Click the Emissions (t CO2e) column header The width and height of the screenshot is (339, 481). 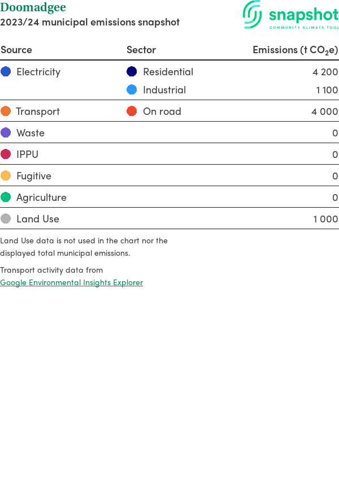[x=295, y=50]
